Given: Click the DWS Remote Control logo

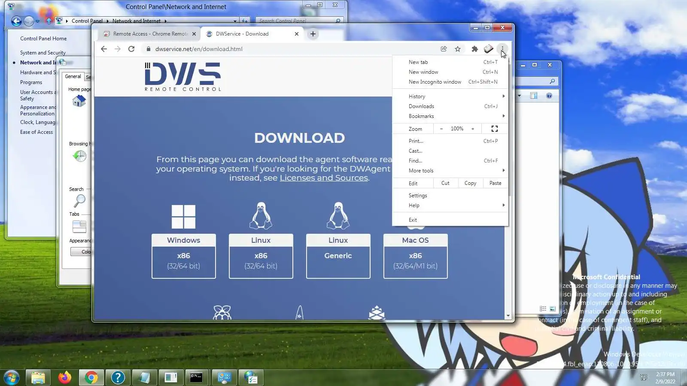Looking at the screenshot, I should (x=183, y=77).
